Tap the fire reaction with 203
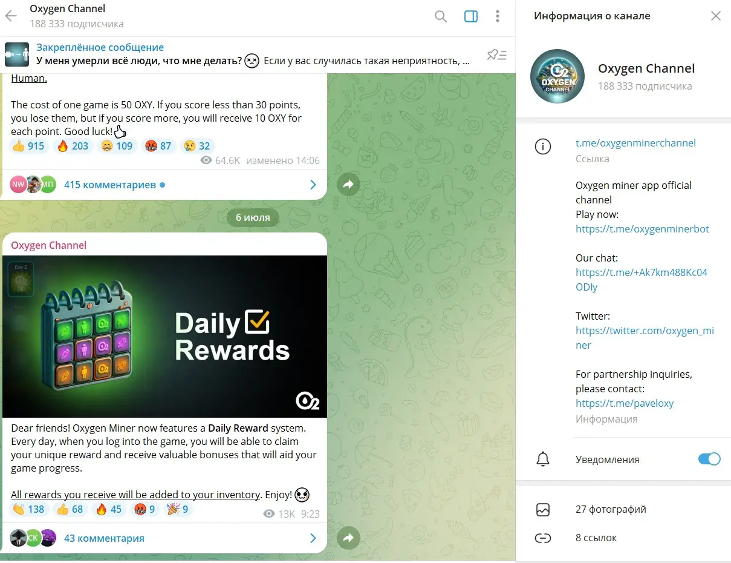 (73, 145)
